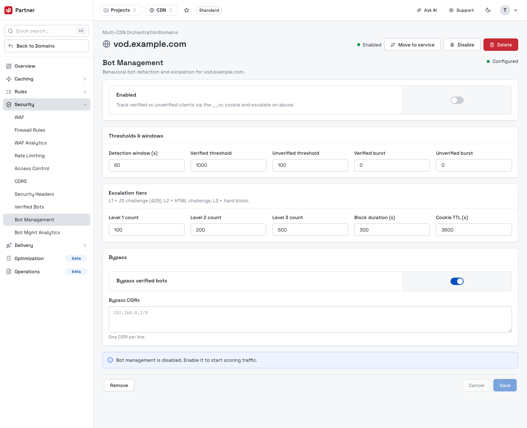Expand the Caching section chevron
This screenshot has width=527, height=428.
85,79
